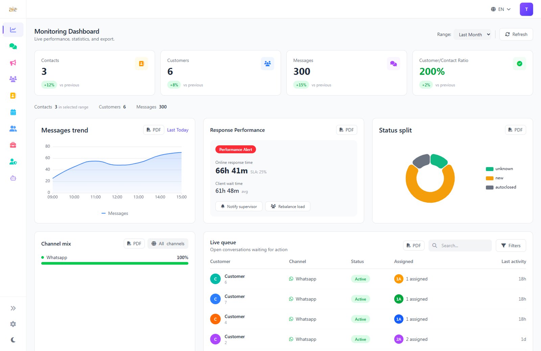Image resolution: width=541 pixels, height=351 pixels.
Task: Click the +12% contacts change badge
Action: point(49,85)
